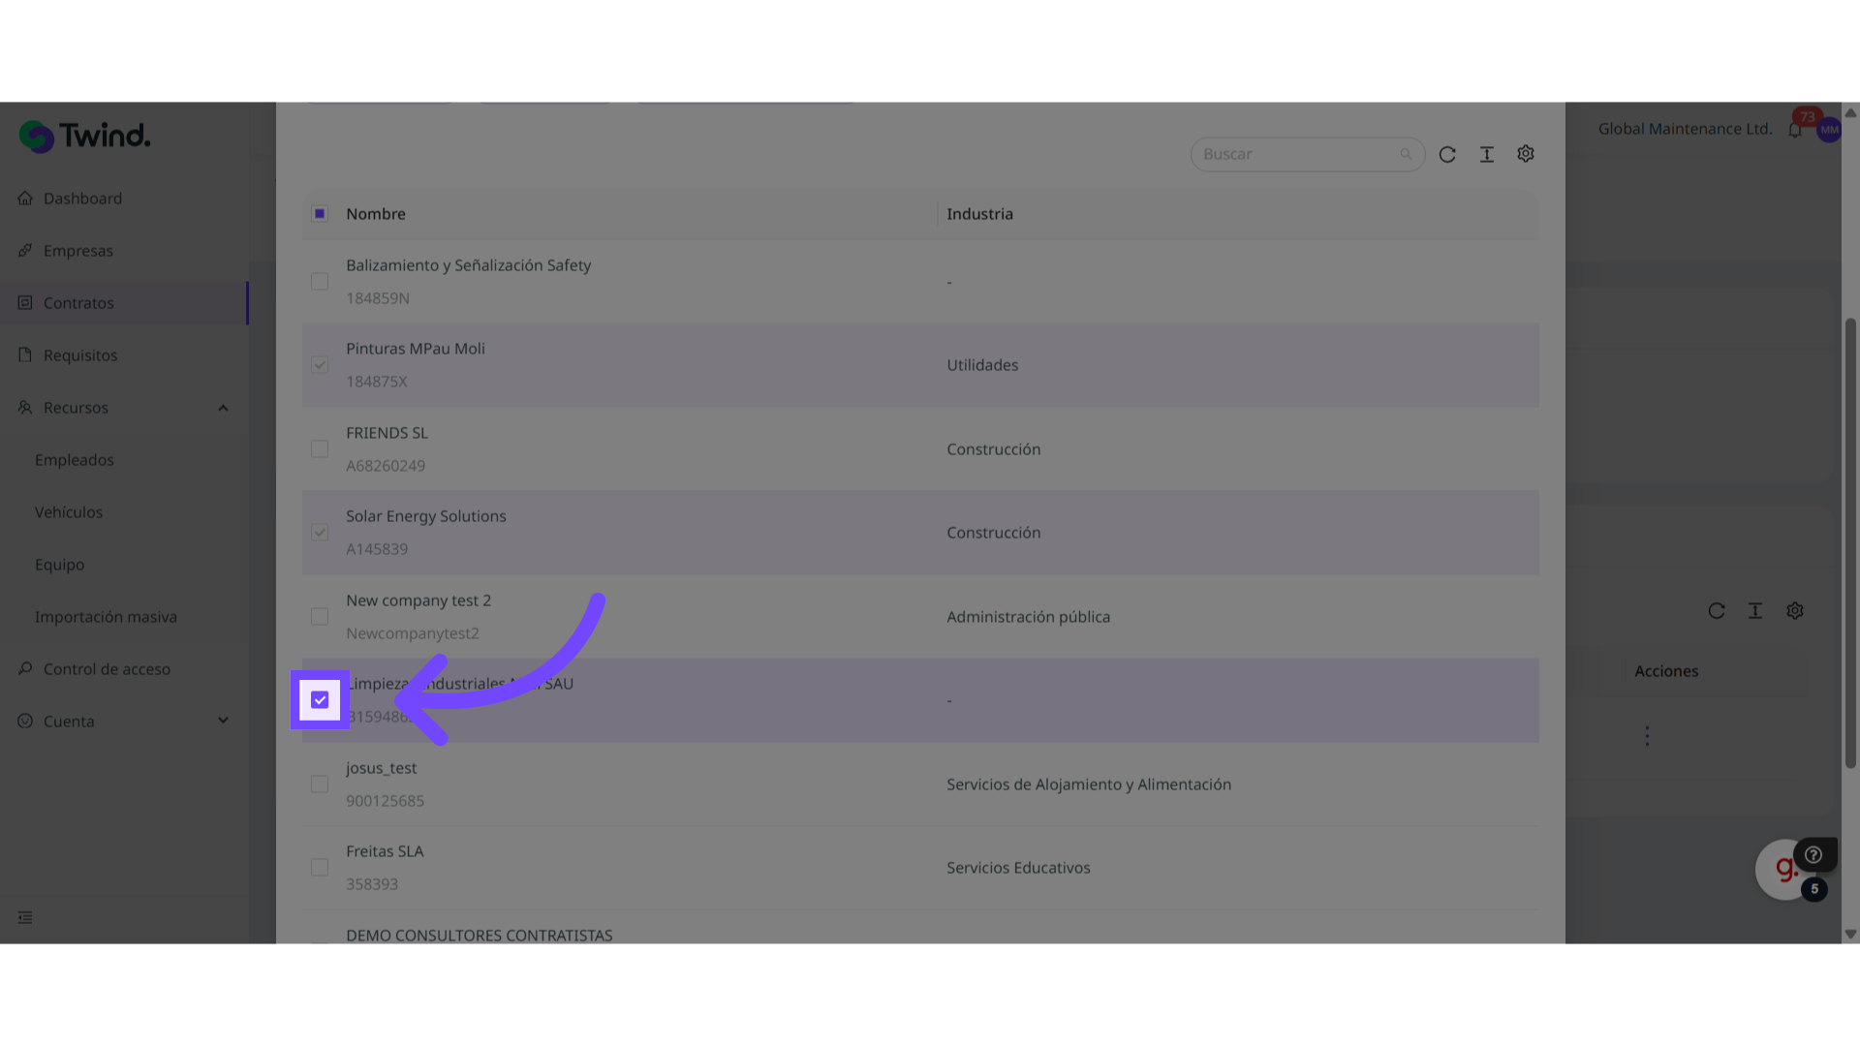1860x1046 pixels.
Task: Uncheck the Limpiezas Industriales checkbox
Action: coord(320,700)
